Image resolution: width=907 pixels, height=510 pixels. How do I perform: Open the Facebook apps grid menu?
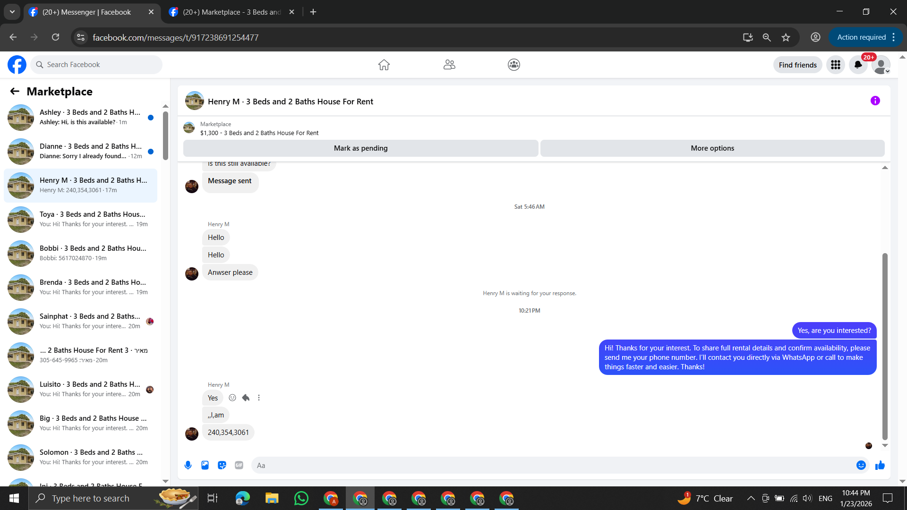click(836, 65)
